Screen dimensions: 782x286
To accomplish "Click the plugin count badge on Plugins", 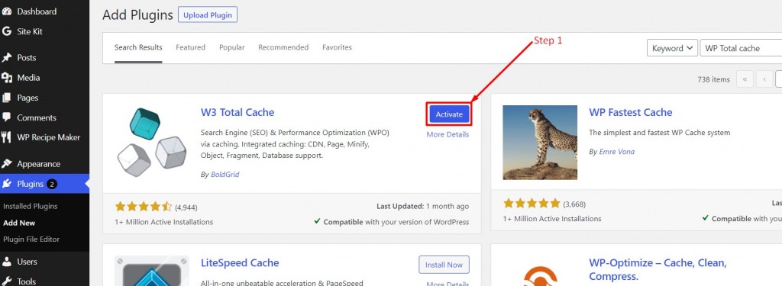I will tap(52, 184).
